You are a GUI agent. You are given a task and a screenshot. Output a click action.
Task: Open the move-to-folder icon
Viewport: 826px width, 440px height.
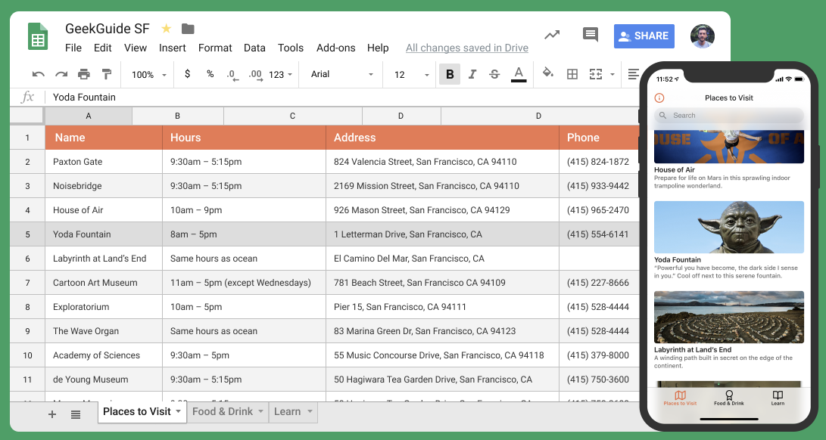pos(188,29)
